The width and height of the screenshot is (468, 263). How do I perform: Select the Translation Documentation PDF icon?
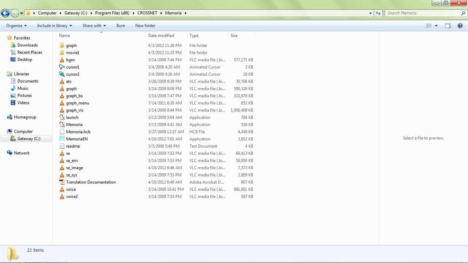(62, 182)
